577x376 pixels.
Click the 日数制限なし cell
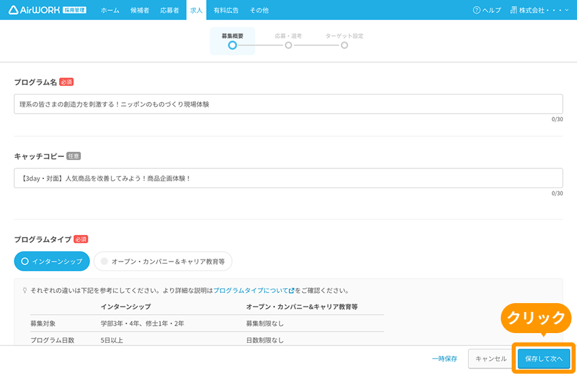click(x=265, y=341)
